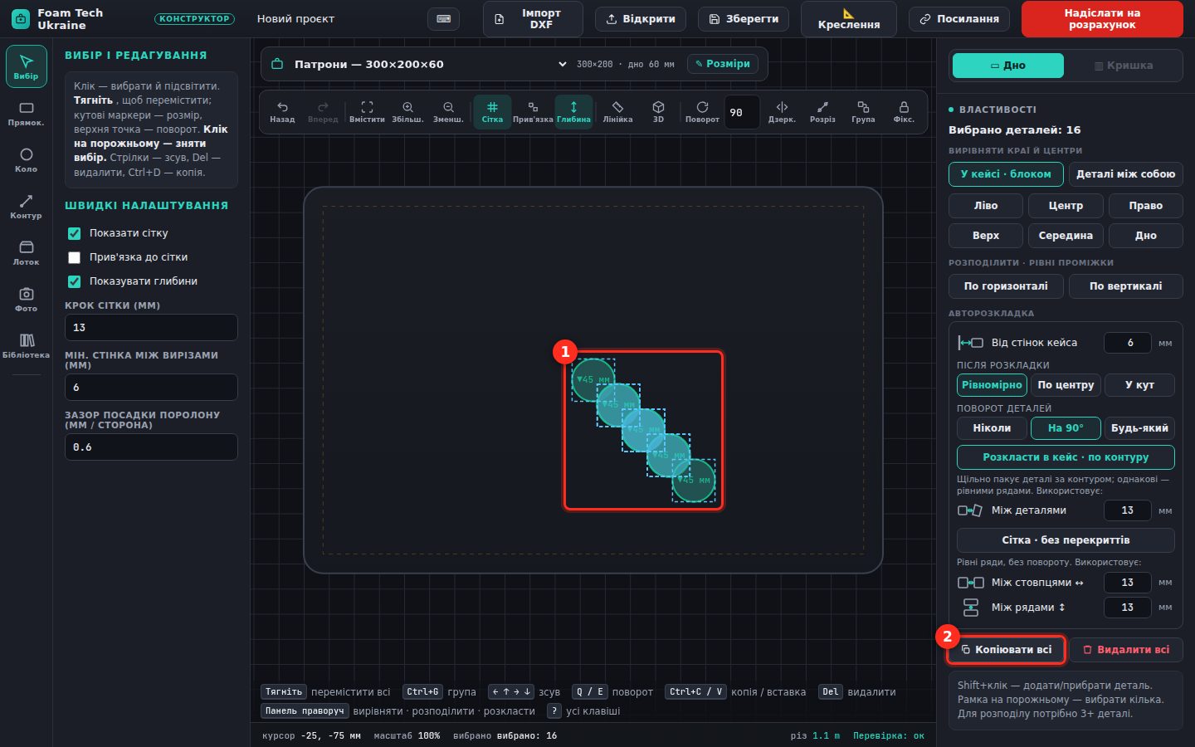Edit the rotation angle field showing 90
The image size is (1195, 747).
tap(742, 113)
